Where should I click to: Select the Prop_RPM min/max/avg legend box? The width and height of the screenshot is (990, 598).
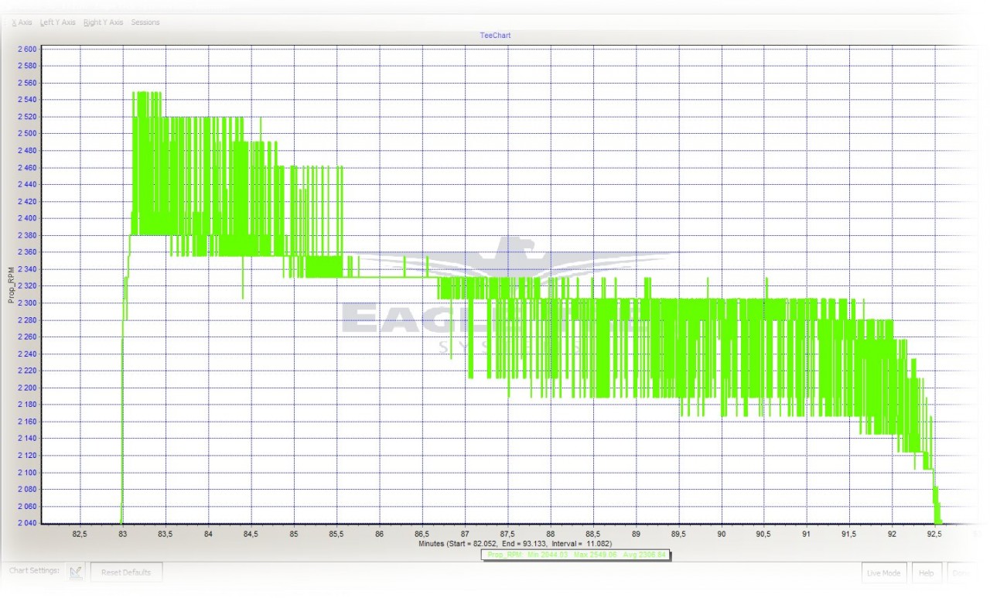coord(576,555)
